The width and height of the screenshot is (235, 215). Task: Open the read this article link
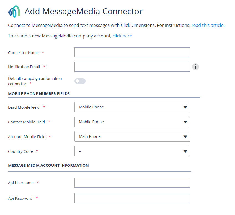pos(207,25)
